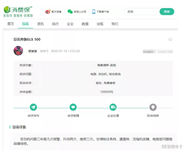Click the WeChat 微信公众号 icon
The width and height of the screenshot is (185, 151).
point(70,12)
